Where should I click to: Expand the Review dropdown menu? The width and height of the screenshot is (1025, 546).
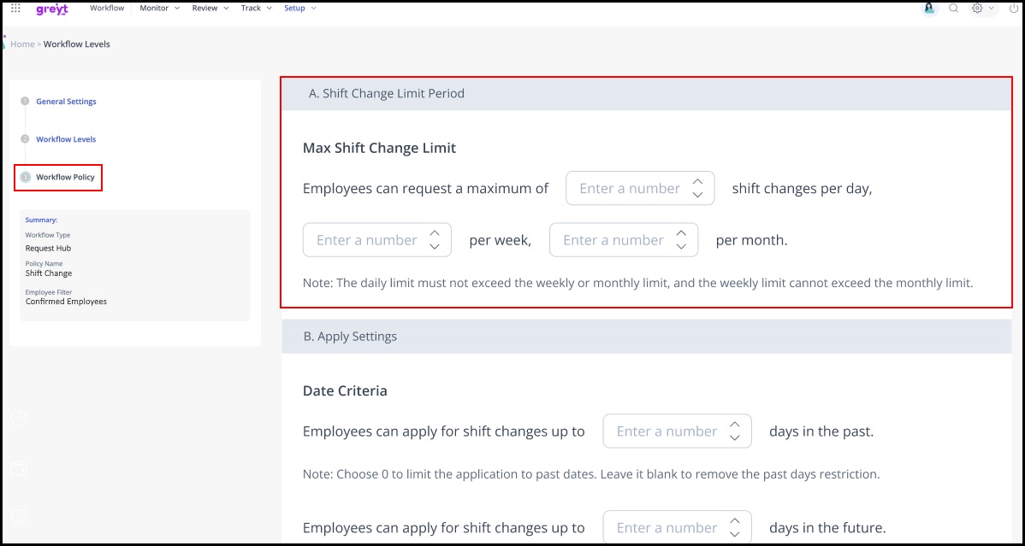pos(210,9)
